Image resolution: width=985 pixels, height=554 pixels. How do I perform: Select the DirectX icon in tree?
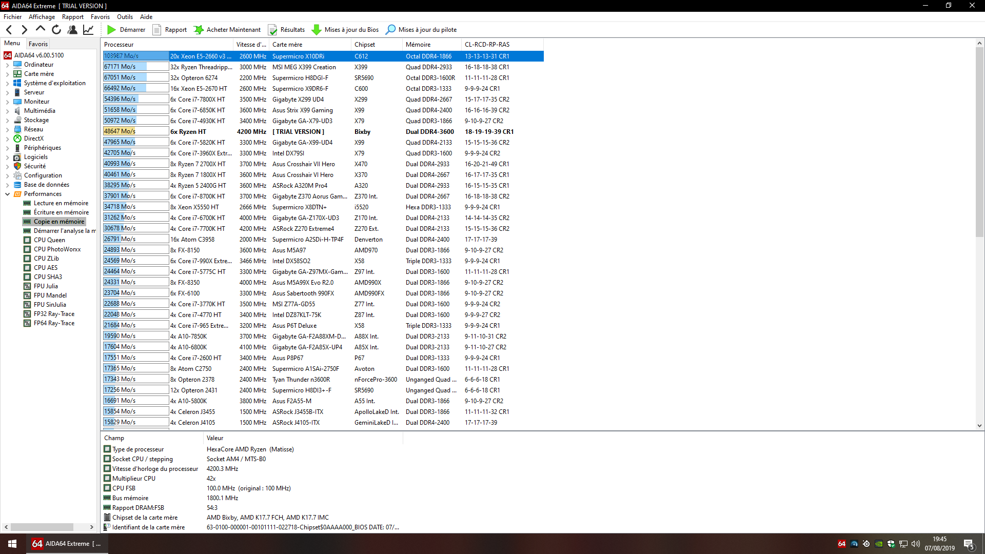tap(17, 138)
